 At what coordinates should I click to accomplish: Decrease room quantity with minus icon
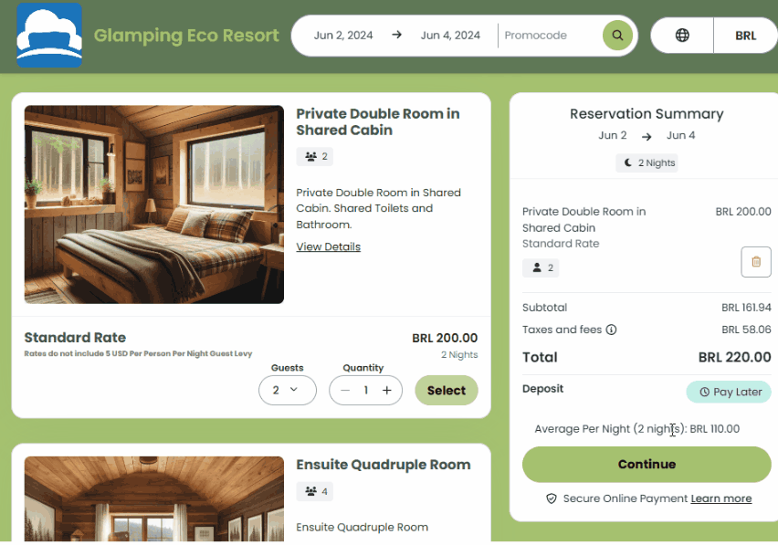point(345,391)
